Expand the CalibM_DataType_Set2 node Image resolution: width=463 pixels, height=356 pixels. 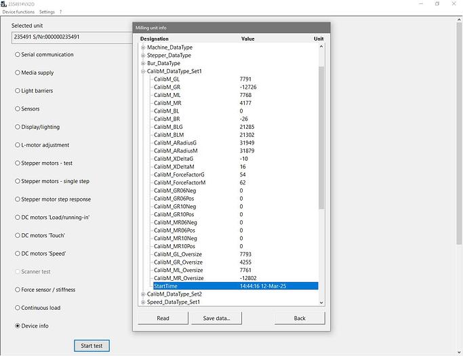(143, 294)
